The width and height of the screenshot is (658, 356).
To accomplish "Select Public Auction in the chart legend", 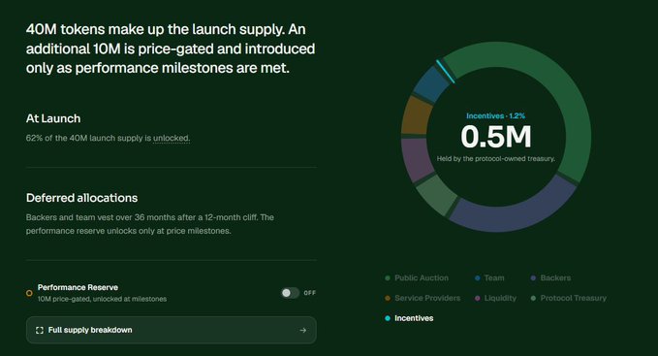I will [x=417, y=278].
